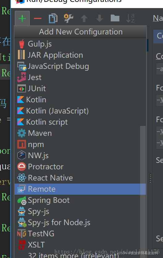The height and width of the screenshot is (258, 163).
Task: Click the Protractor icon
Action: click(22, 167)
